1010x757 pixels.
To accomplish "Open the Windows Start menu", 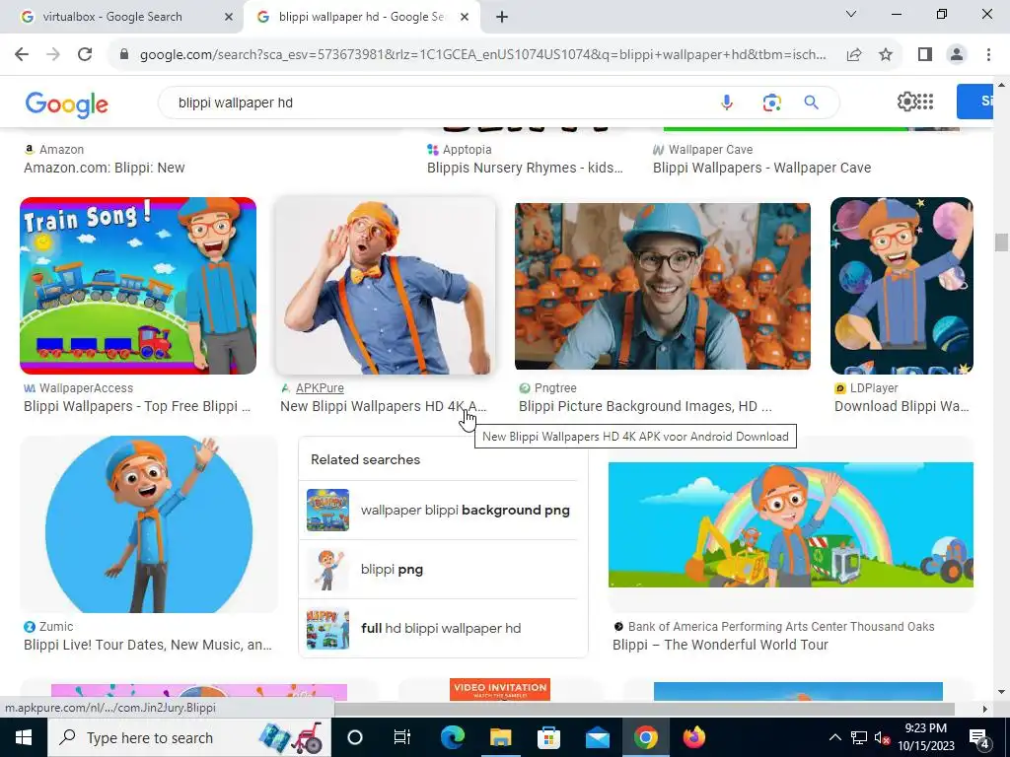I will click(x=24, y=737).
